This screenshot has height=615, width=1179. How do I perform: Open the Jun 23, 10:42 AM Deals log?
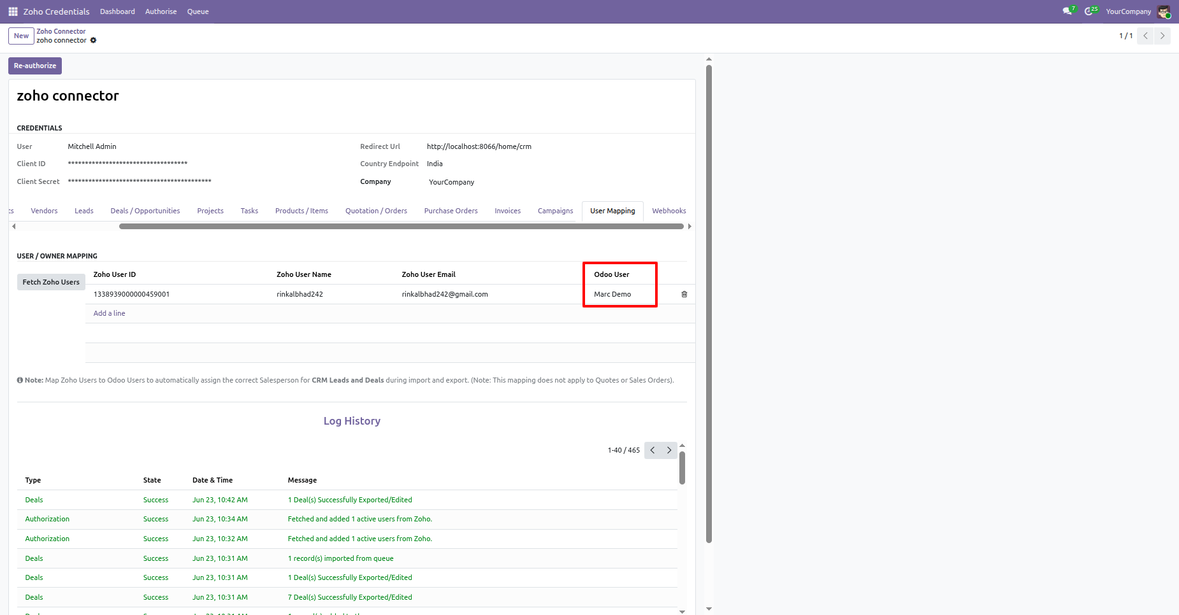(347, 500)
